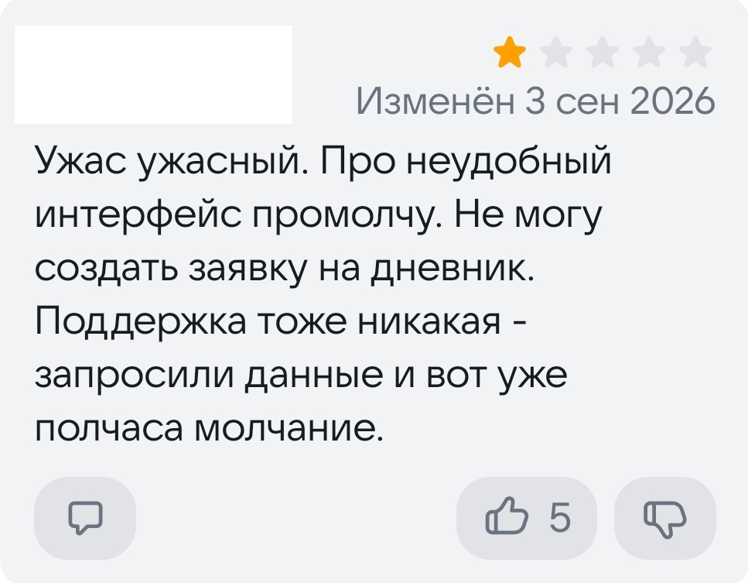Viewport: 748px width, 583px height.
Task: Select the third gray rating star
Action: click(x=602, y=53)
